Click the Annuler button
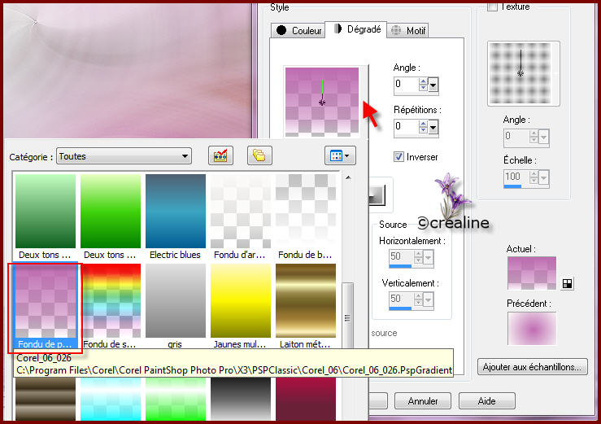Screen dimensions: 601x424 422,401
